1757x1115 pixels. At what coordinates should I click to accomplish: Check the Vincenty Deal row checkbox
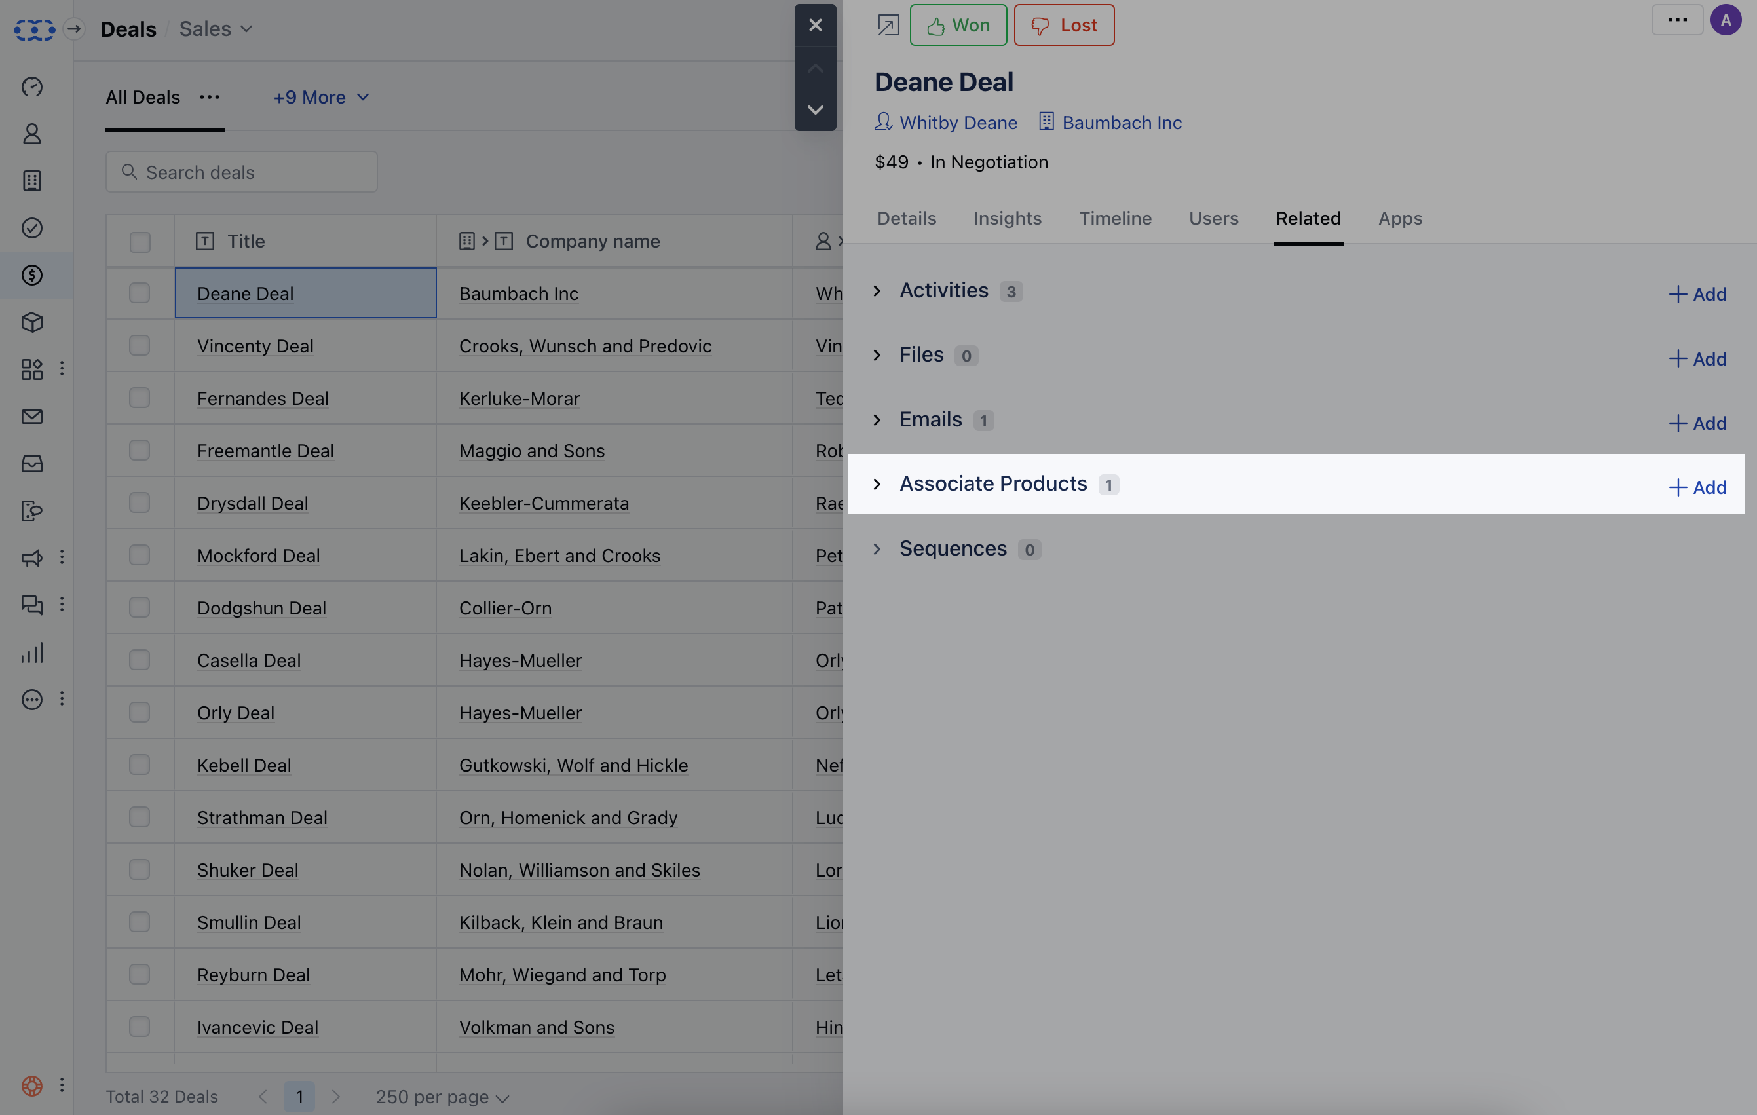pos(140,346)
